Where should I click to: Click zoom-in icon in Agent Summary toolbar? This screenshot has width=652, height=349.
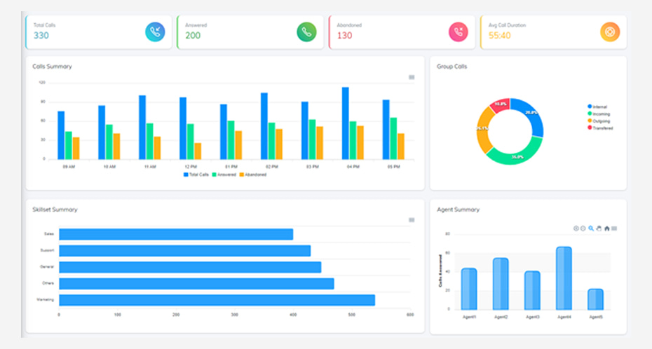[576, 228]
